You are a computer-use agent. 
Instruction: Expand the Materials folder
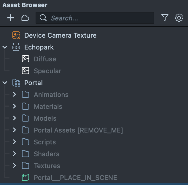[14, 106]
